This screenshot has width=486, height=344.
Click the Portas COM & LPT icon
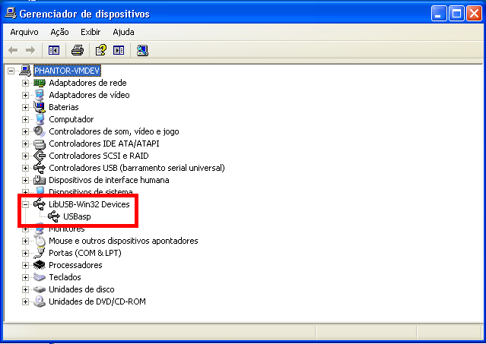(40, 253)
